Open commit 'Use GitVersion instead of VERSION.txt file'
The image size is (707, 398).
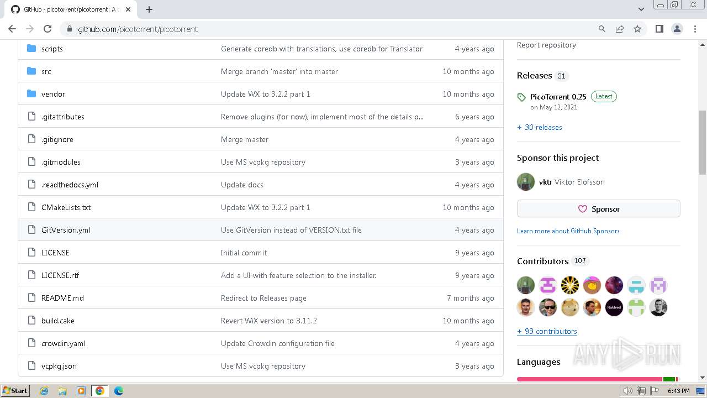click(x=291, y=230)
